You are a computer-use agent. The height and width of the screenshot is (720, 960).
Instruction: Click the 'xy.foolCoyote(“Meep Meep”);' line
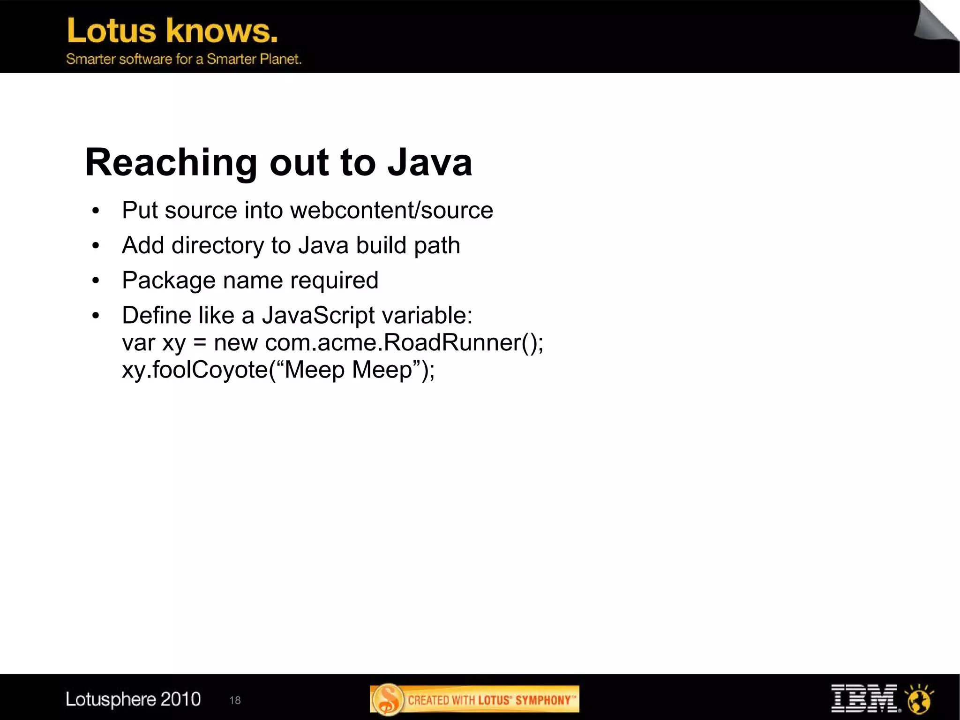tap(278, 370)
